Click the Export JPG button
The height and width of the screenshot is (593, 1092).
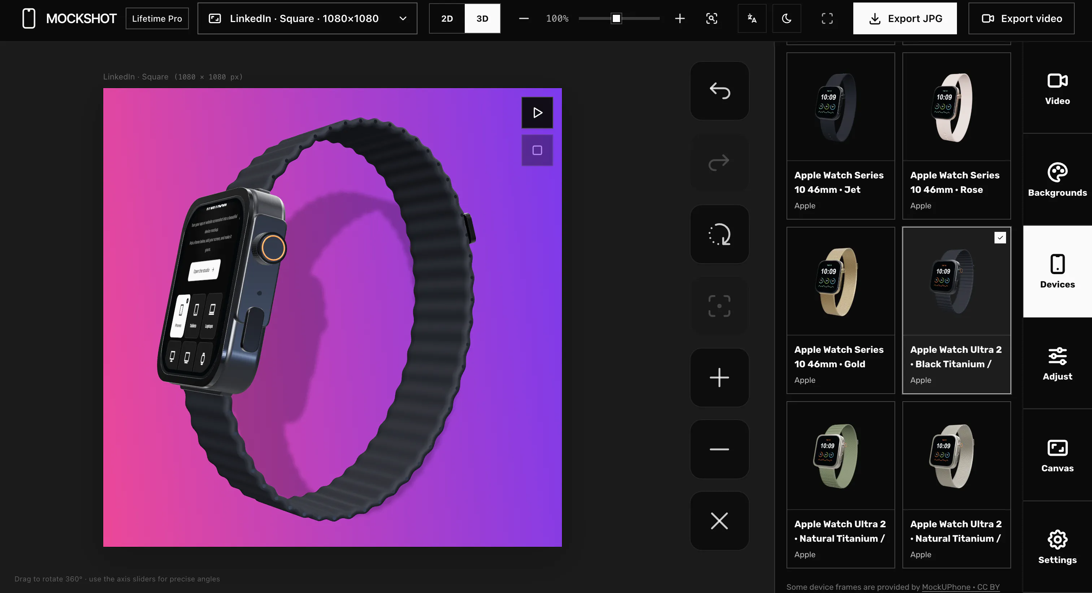click(905, 18)
